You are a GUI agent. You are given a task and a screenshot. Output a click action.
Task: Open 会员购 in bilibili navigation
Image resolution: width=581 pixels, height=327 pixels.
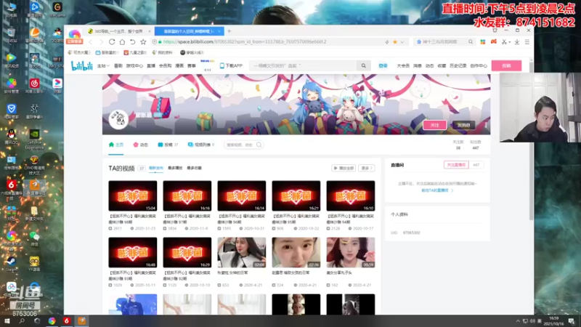pos(165,65)
